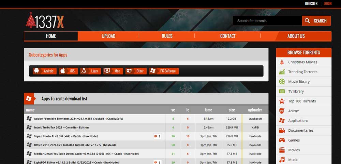Open the PC Software Windows icon

(153, 71)
